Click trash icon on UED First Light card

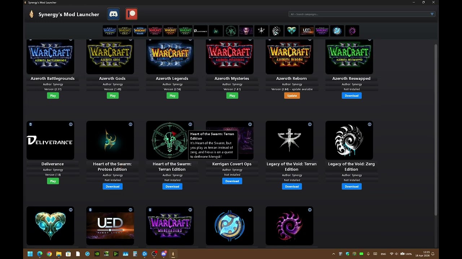click(x=90, y=210)
